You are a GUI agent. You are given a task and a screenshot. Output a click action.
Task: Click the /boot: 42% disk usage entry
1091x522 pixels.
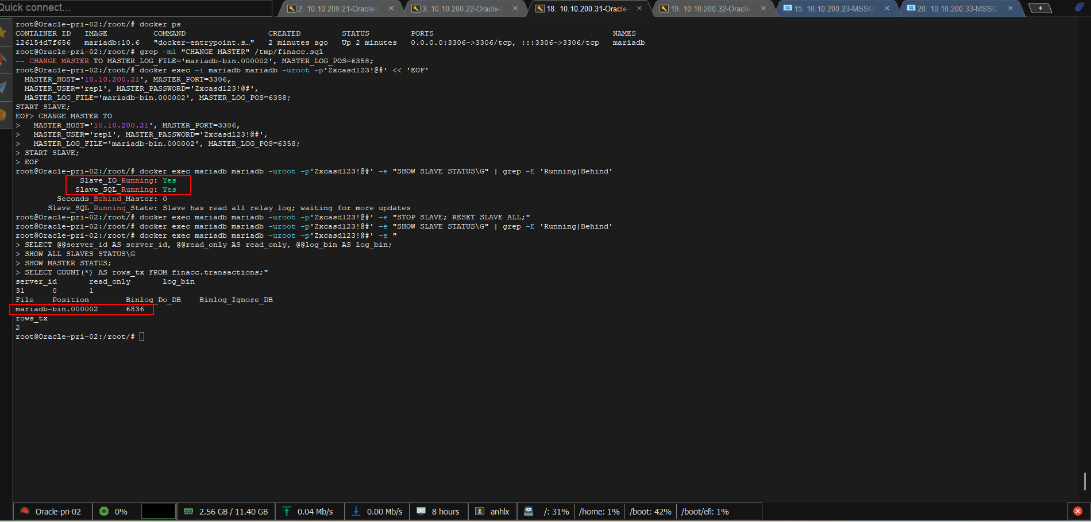pos(650,512)
